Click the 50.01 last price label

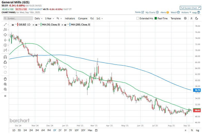point(197,110)
